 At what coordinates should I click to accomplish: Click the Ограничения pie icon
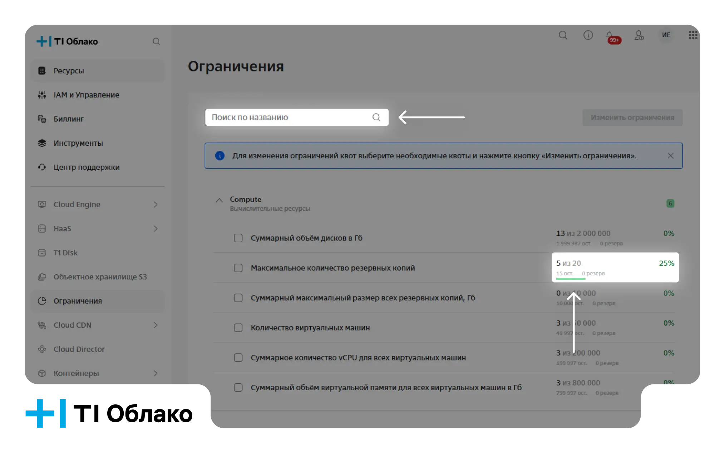(x=42, y=301)
